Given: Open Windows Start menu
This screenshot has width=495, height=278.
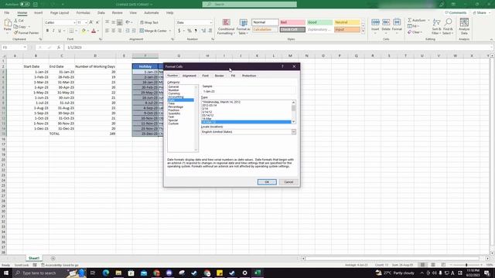Looking at the screenshot, I should coord(5,273).
